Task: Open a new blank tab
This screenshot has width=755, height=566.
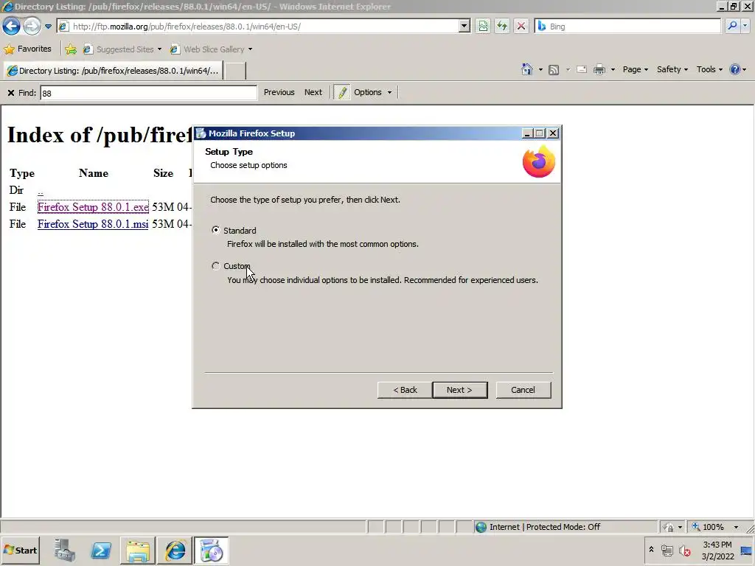Action: click(x=235, y=71)
